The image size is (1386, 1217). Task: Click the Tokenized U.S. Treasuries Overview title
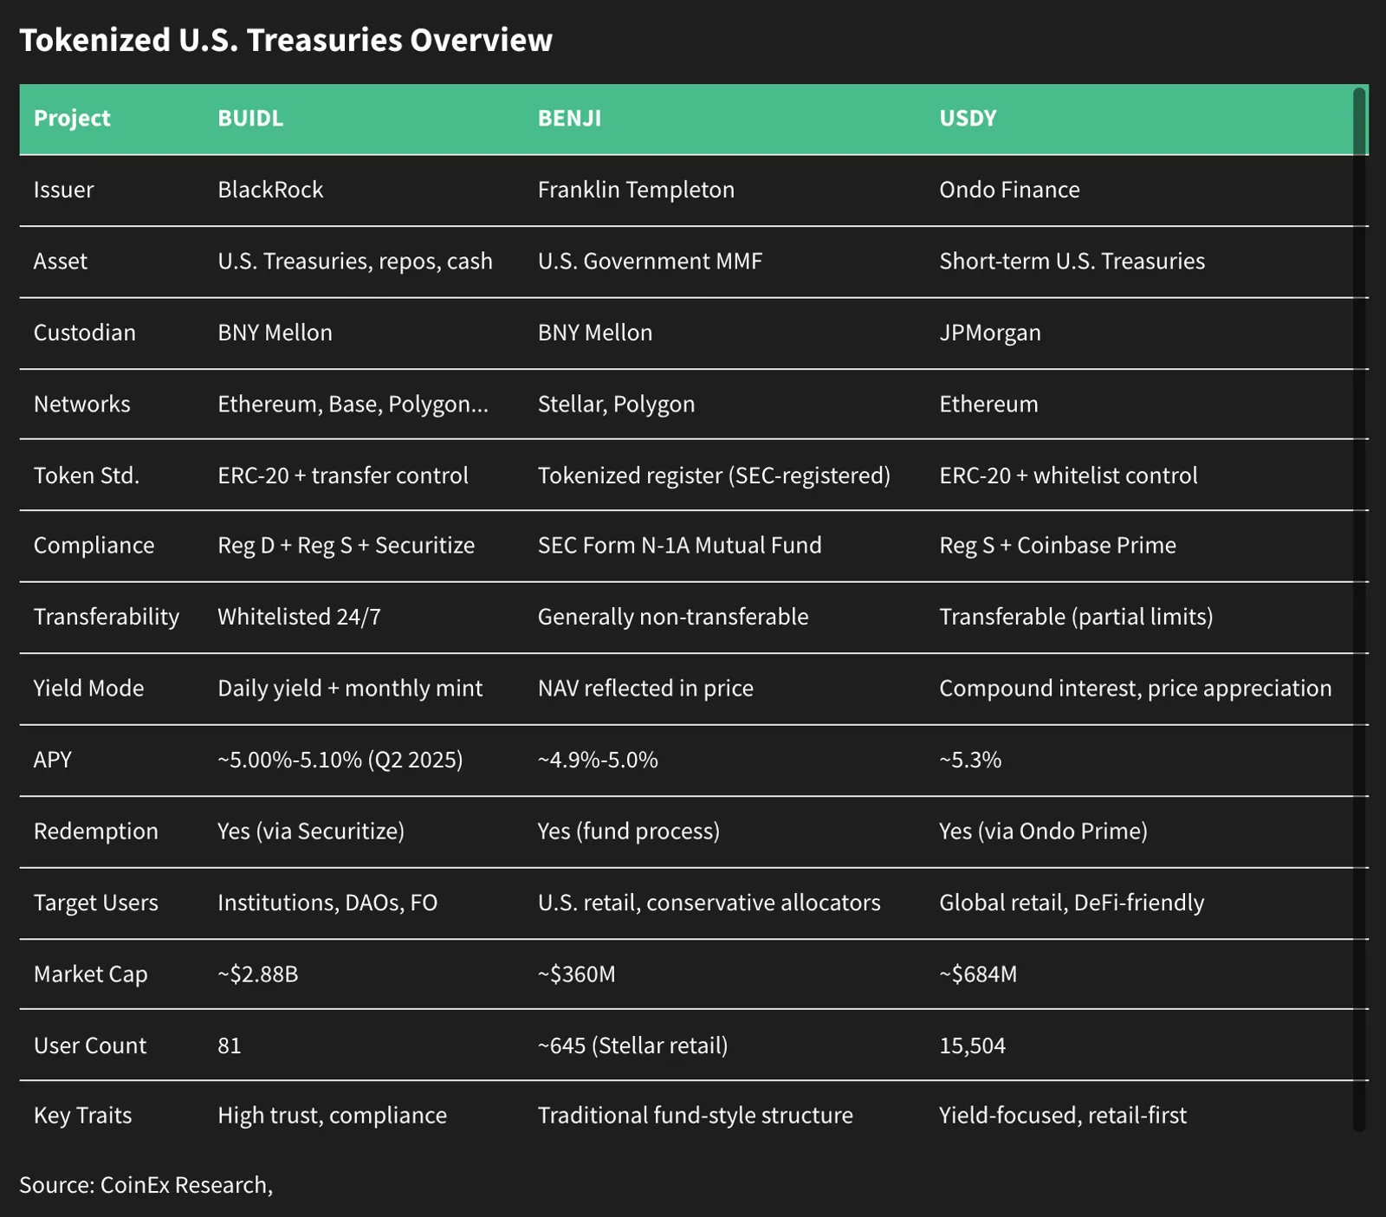pos(286,40)
